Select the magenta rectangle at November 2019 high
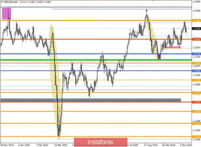 point(6,14)
